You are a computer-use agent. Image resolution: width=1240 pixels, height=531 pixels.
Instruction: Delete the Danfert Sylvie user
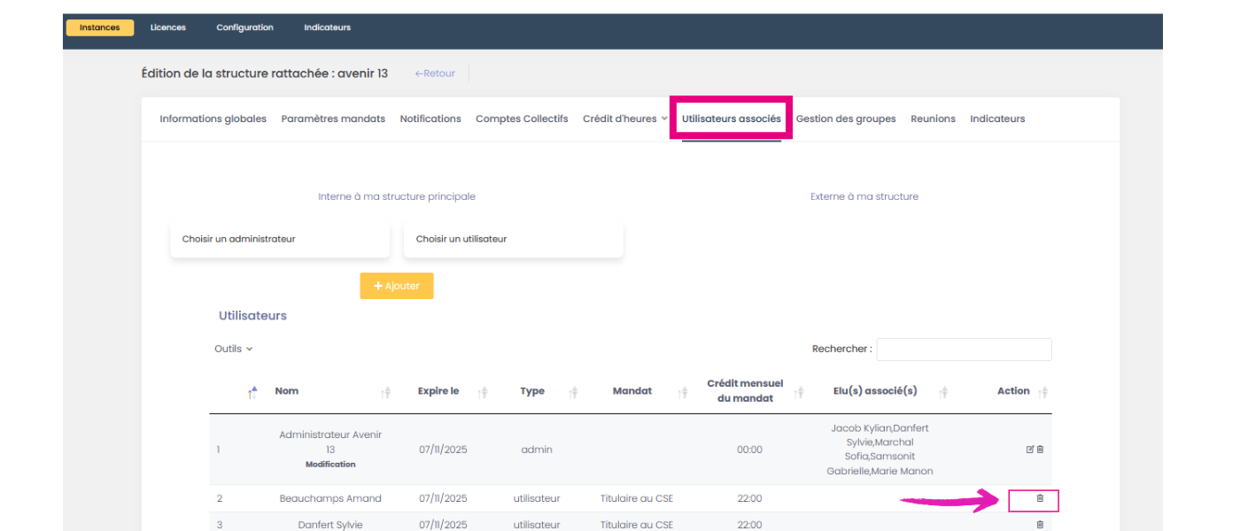pos(1040,525)
